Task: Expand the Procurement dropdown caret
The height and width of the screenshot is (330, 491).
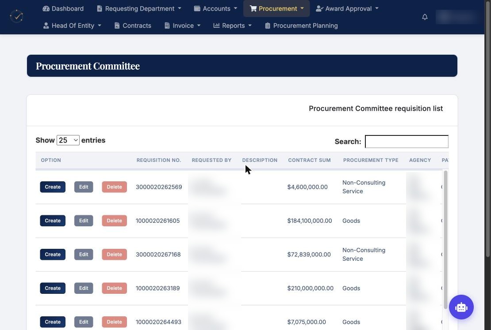Action: coord(302,8)
